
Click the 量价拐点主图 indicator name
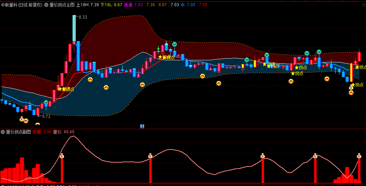(62, 5)
